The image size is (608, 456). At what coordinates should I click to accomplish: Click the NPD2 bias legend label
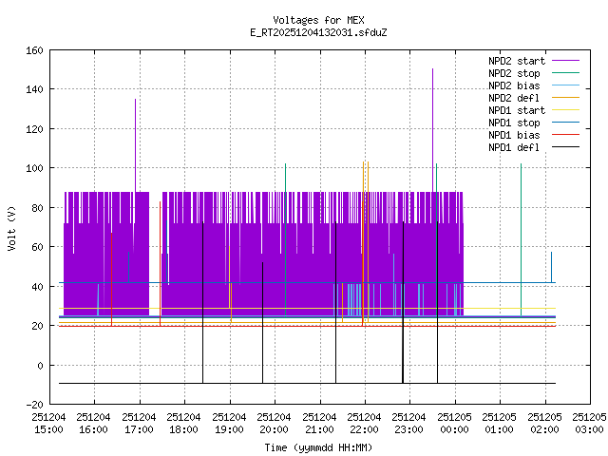517,85
